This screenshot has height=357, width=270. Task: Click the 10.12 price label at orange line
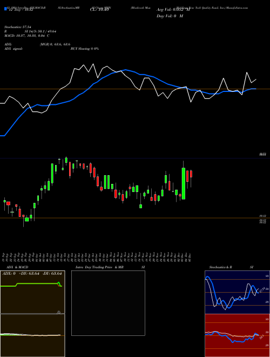pos(263,216)
